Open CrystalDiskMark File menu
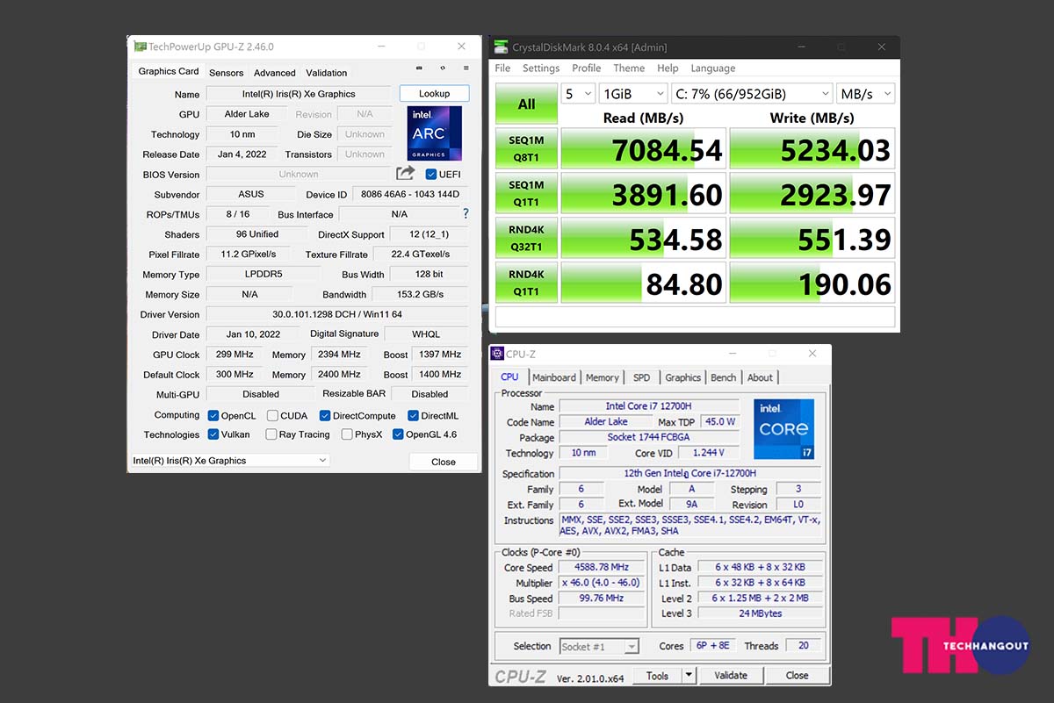Viewport: 1054px width, 703px height. [x=502, y=68]
